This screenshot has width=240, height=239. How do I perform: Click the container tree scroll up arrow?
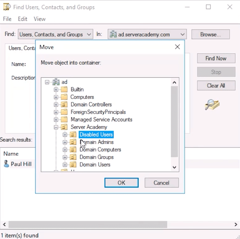tap(175, 82)
